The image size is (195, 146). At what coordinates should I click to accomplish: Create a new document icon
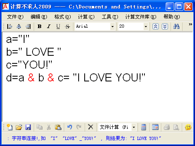point(10,127)
